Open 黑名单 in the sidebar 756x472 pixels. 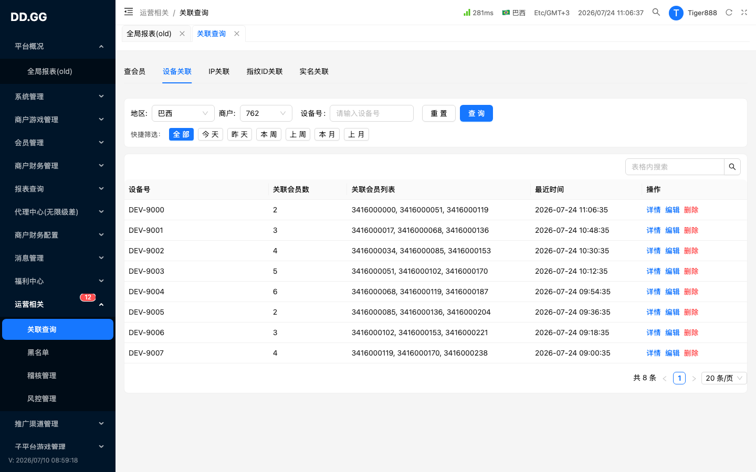[x=58, y=352]
